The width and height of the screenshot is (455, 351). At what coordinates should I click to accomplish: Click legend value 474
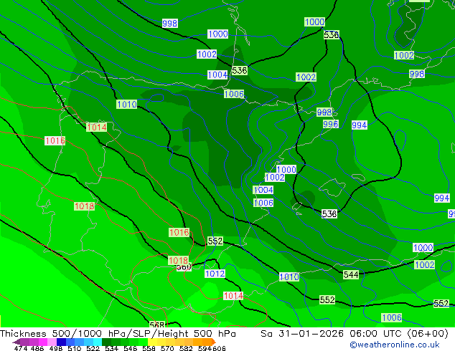pos(21,348)
